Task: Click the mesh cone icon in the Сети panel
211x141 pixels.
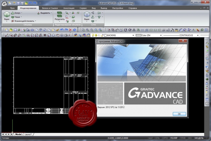Action: pyautogui.click(x=93, y=17)
